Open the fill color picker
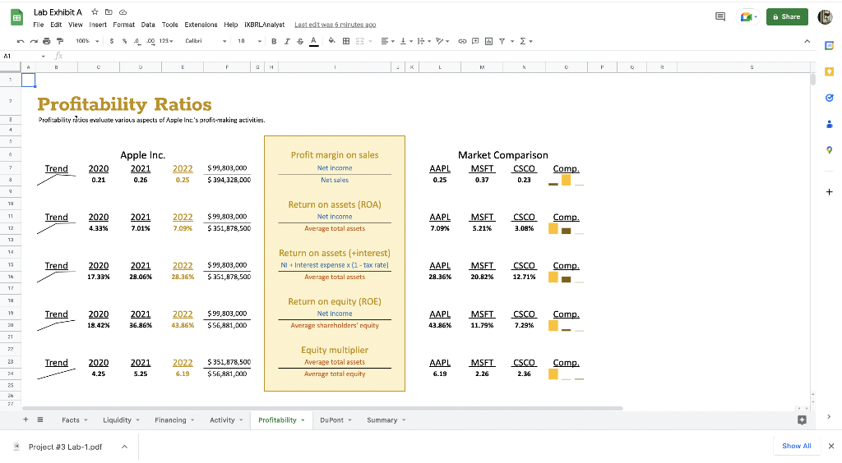 [x=332, y=41]
